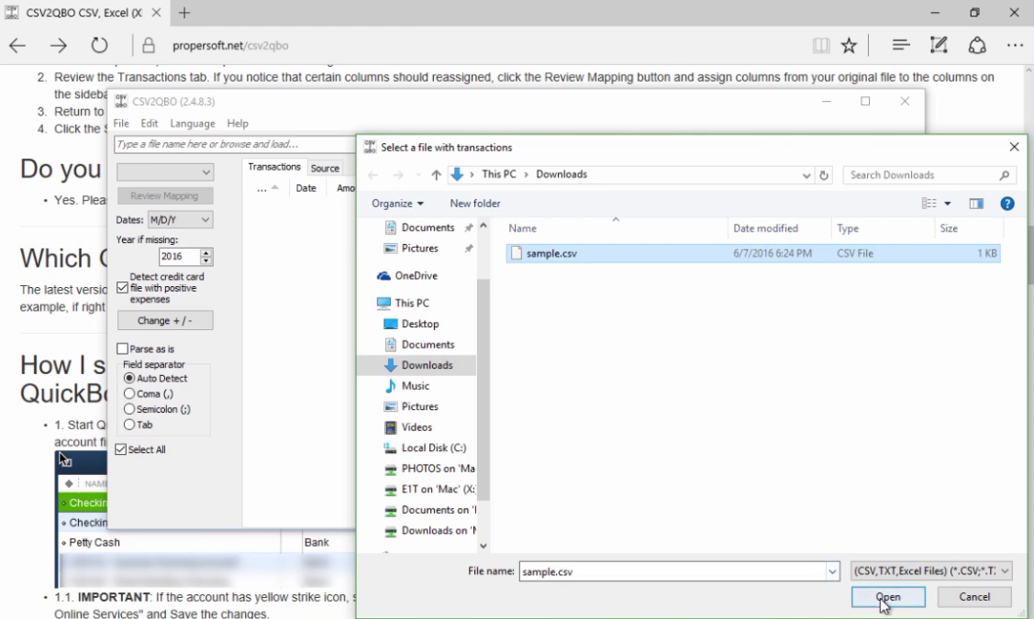Refresh the Downloads folder listing
1034x619 pixels.
tap(824, 174)
